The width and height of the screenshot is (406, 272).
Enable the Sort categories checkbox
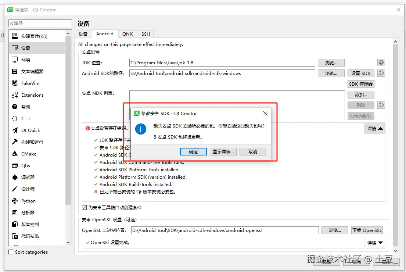click(x=11, y=252)
